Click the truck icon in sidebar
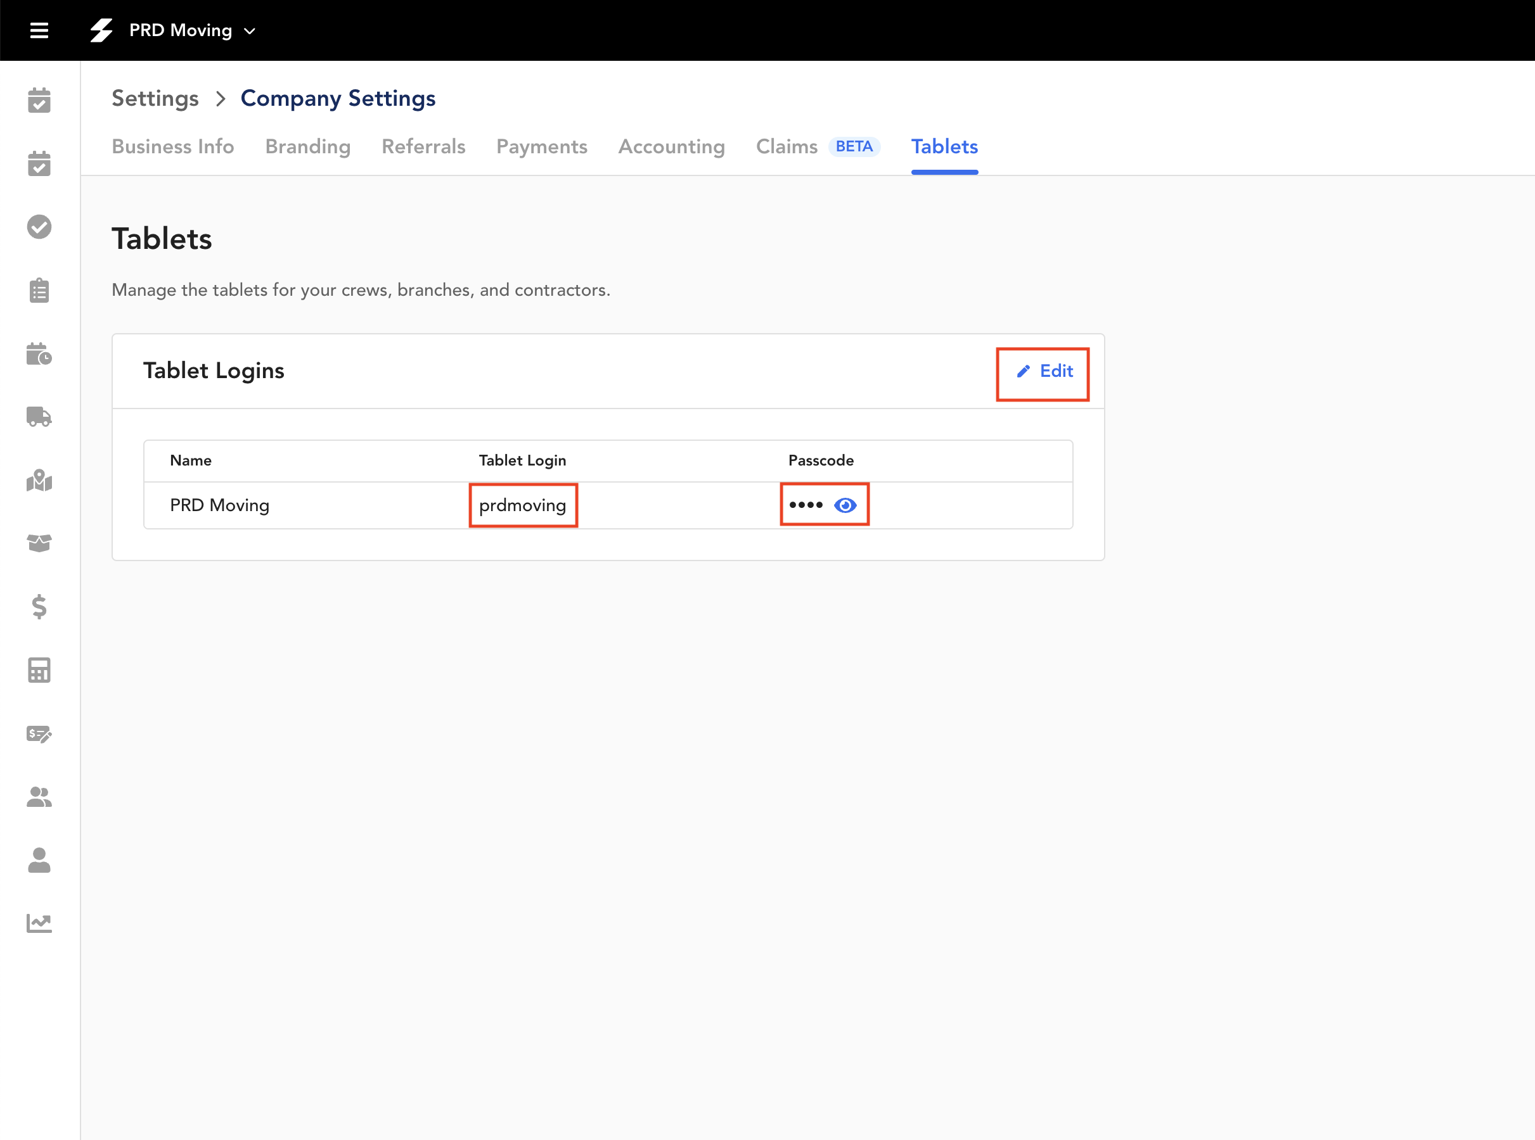 point(39,417)
